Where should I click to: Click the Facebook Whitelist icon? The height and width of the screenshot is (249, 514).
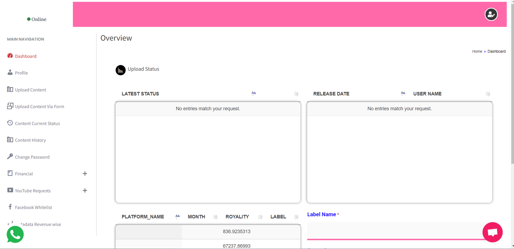coord(10,207)
